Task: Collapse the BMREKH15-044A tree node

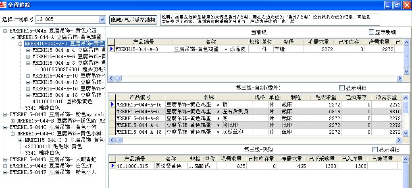Action: coord(4,31)
